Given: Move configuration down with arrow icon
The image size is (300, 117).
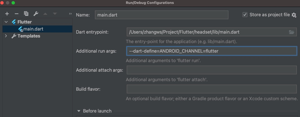Looking at the screenshot, I should pyautogui.click(x=55, y=14).
